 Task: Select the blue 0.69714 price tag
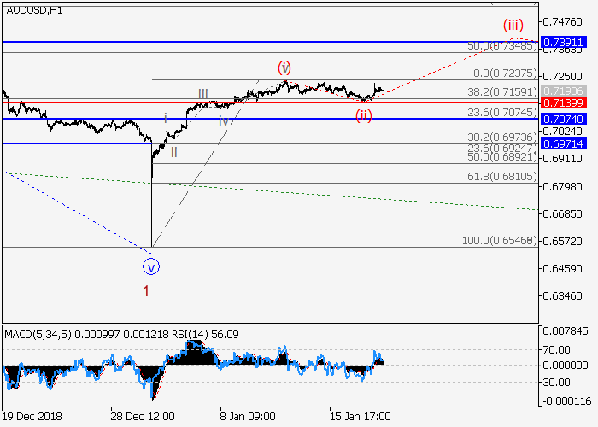pos(566,143)
